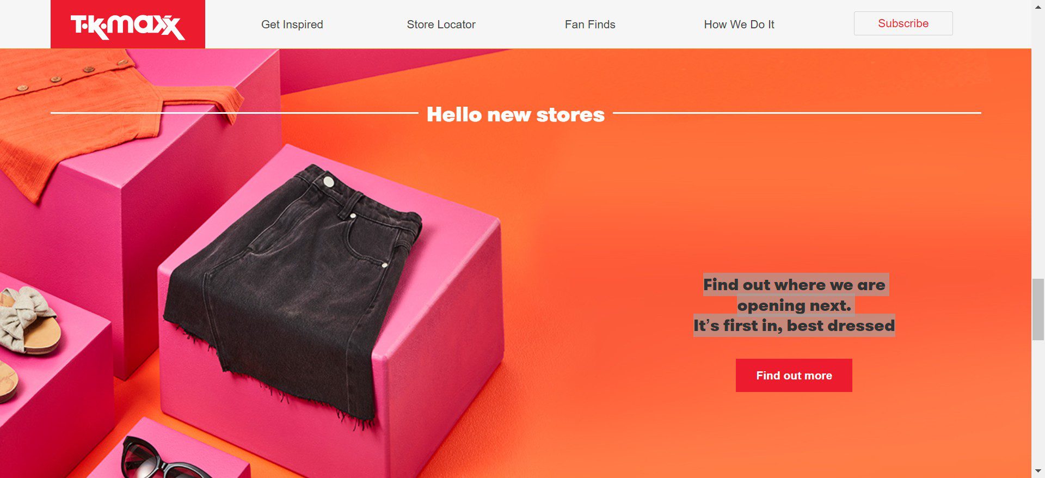The width and height of the screenshot is (1045, 478).
Task: Click the Subscribe button
Action: [x=903, y=23]
